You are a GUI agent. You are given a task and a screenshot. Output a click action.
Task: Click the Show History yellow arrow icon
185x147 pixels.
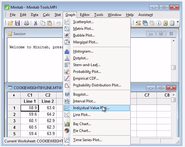click(x=166, y=23)
